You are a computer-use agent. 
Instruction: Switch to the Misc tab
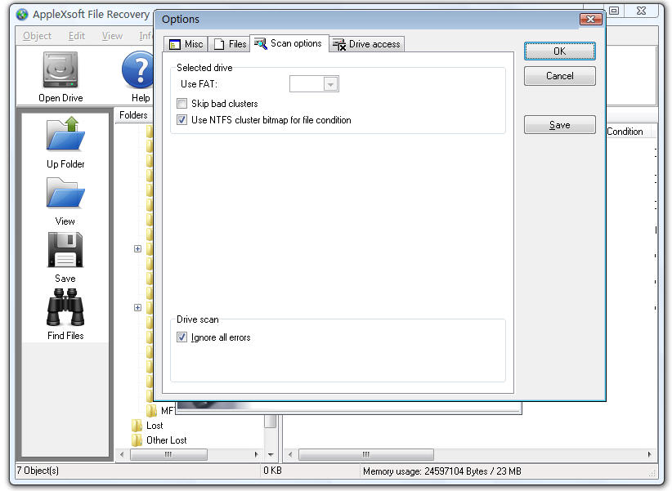pos(186,44)
